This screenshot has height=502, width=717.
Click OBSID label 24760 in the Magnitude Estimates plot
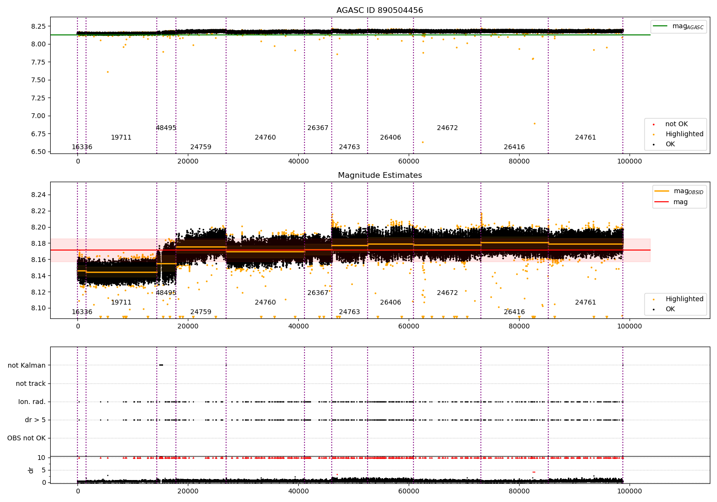click(265, 303)
